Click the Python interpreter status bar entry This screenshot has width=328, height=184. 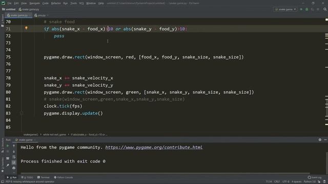pos(310,182)
